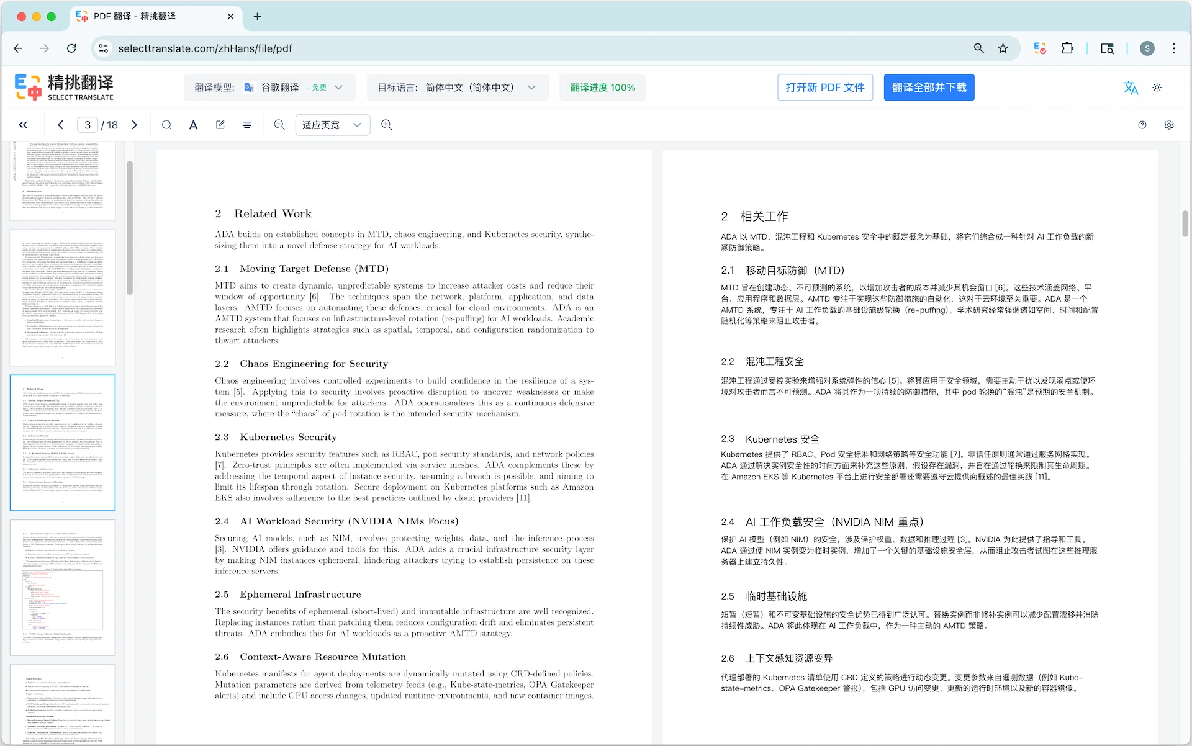Viewport: 1192px width, 746px height.
Task: Click 翻译全部并下载 button
Action: pyautogui.click(x=929, y=88)
